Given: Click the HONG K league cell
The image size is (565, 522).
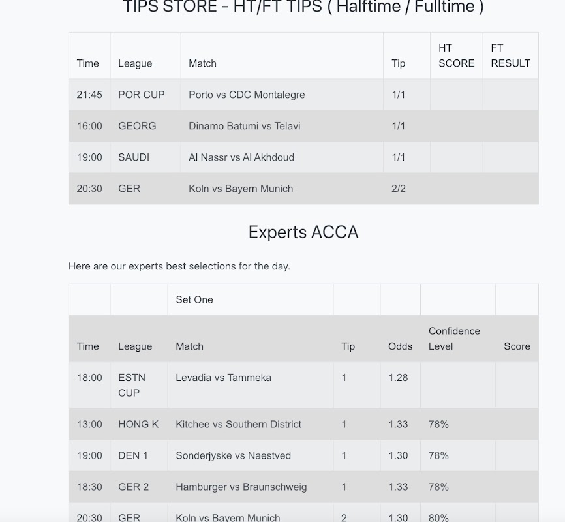Looking at the screenshot, I should (x=138, y=424).
